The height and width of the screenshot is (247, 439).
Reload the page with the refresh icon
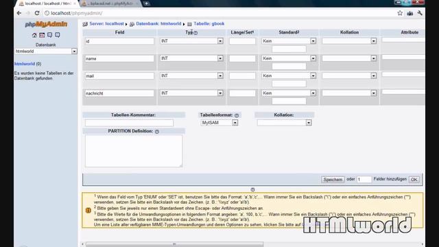click(x=36, y=13)
